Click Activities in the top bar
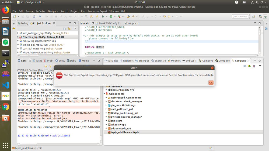Image resolution: width=269 pixels, height=151 pixels. click(8, 2)
